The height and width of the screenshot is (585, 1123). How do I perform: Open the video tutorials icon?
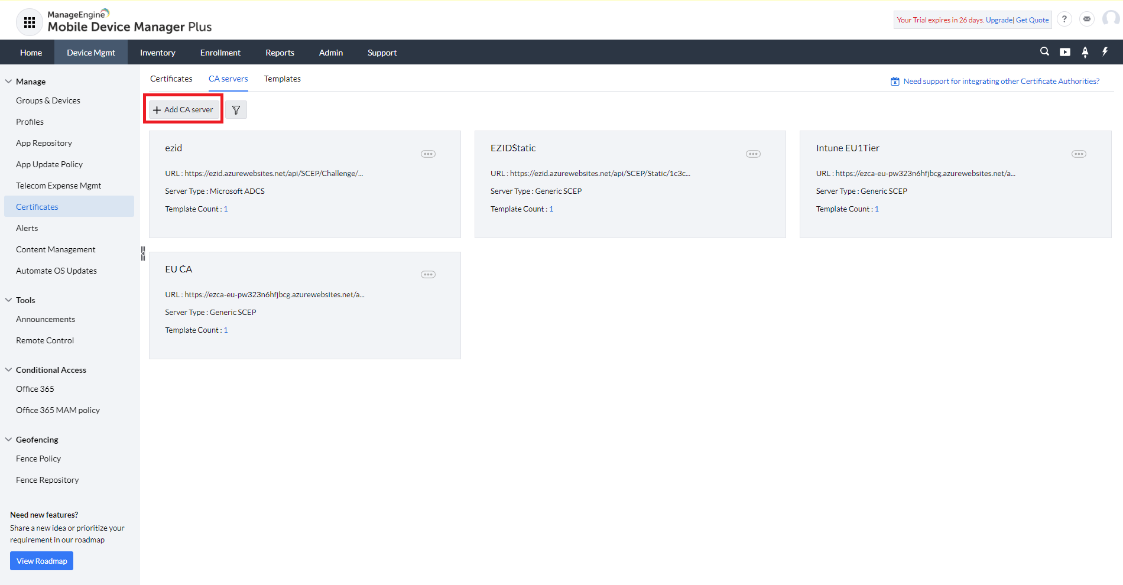coord(1065,52)
